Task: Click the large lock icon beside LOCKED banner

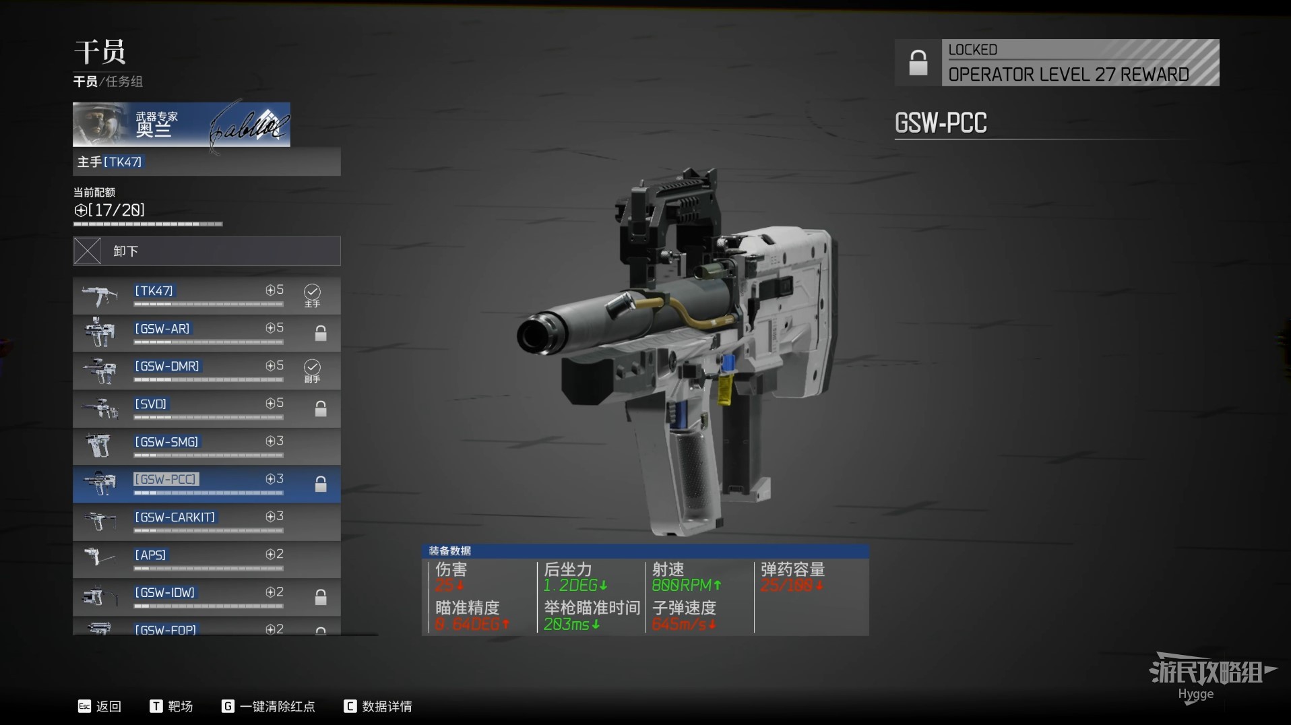Action: point(918,63)
